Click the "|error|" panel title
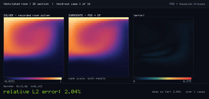 tap(139, 15)
